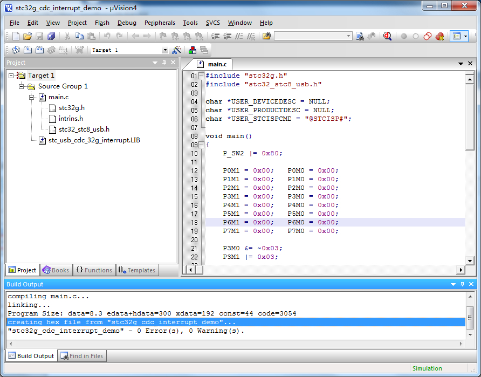Download to flash using the LOAD icon

point(79,50)
